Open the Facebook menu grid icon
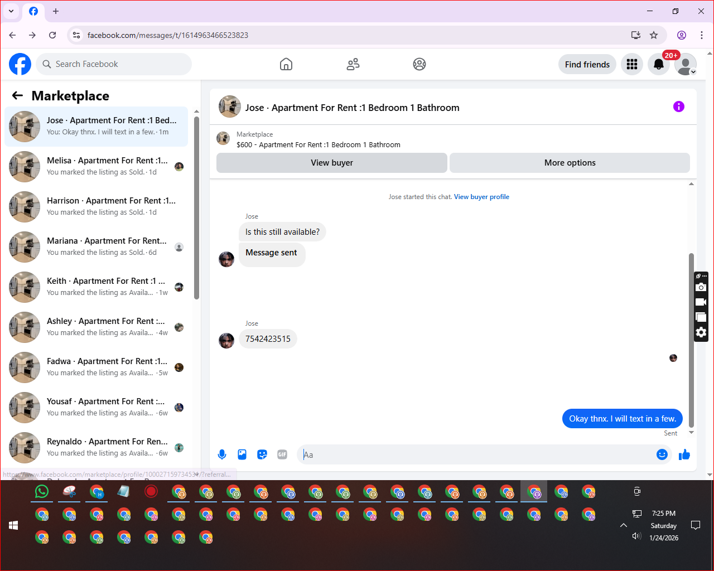Screen dimensions: 714x571 [632, 64]
